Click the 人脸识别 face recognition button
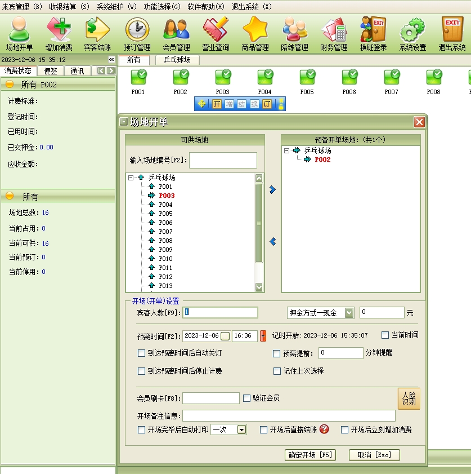The image size is (471, 474). [409, 398]
